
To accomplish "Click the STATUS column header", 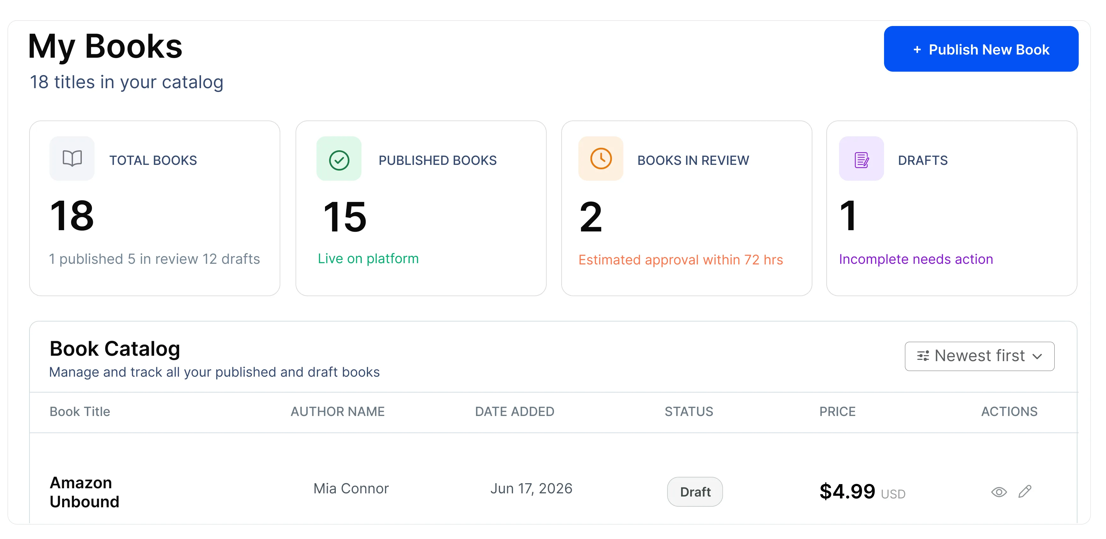I will pyautogui.click(x=689, y=412).
